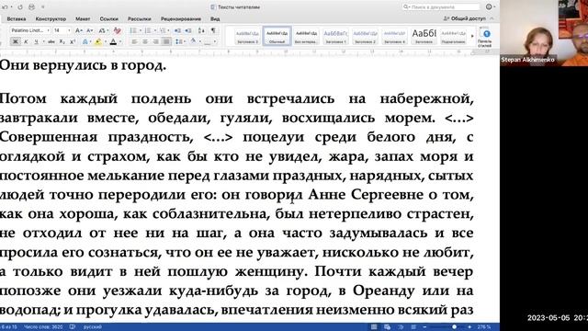Click the Print icon in title bar

31,7
